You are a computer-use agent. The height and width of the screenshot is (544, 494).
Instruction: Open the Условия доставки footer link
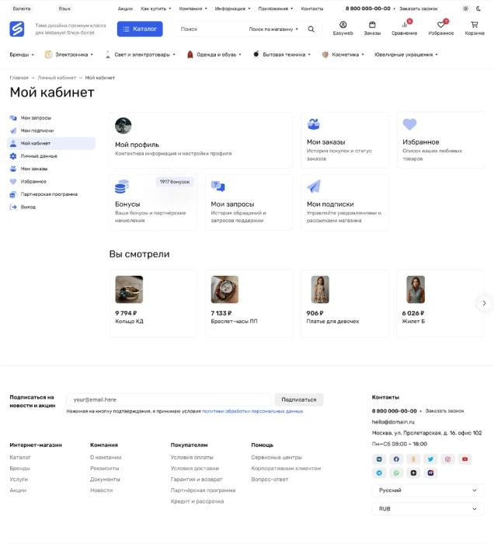coord(194,469)
